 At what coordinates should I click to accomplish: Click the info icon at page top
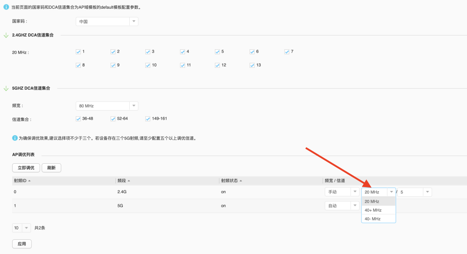coord(6,7)
